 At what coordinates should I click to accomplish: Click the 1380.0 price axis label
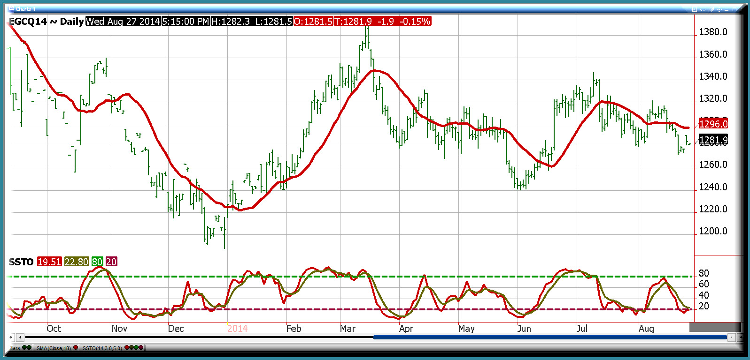click(713, 32)
